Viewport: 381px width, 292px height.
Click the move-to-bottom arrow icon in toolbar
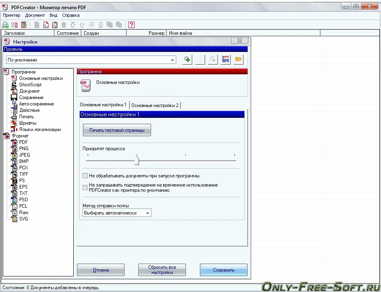pyautogui.click(x=101, y=25)
